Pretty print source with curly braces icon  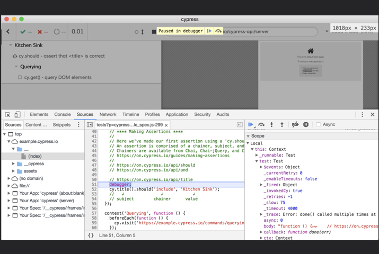[91, 235]
